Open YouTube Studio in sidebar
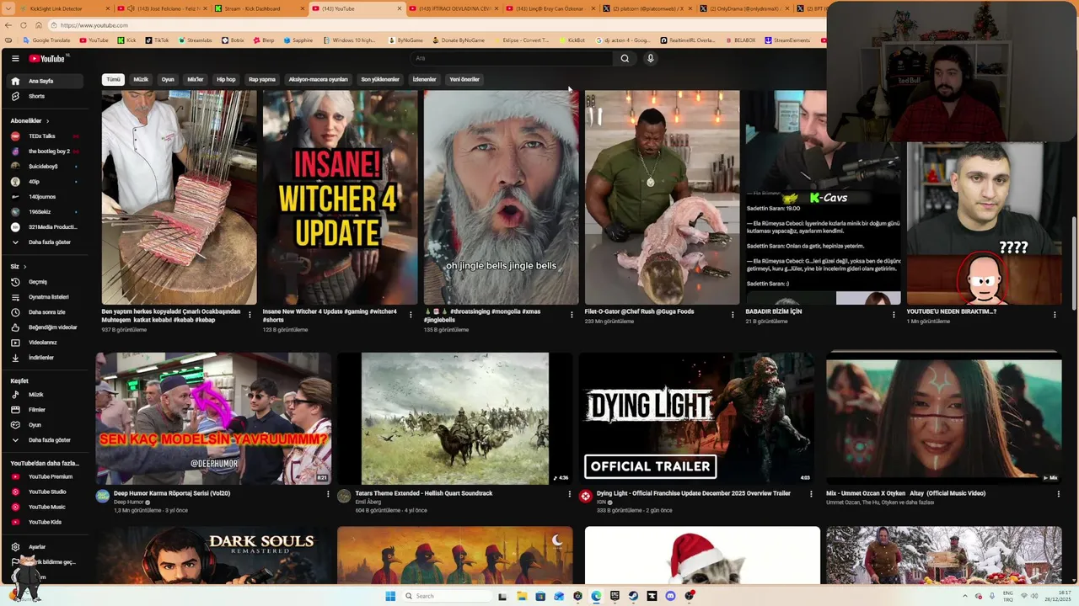 click(x=46, y=492)
